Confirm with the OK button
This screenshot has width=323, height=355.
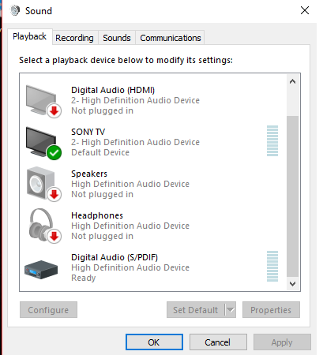click(x=154, y=342)
